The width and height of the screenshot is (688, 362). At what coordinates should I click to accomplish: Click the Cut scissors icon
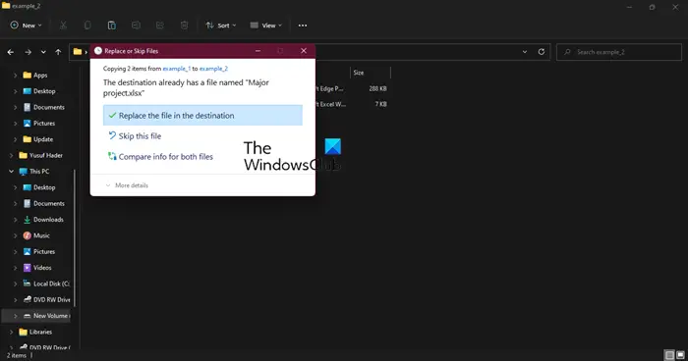pyautogui.click(x=63, y=26)
